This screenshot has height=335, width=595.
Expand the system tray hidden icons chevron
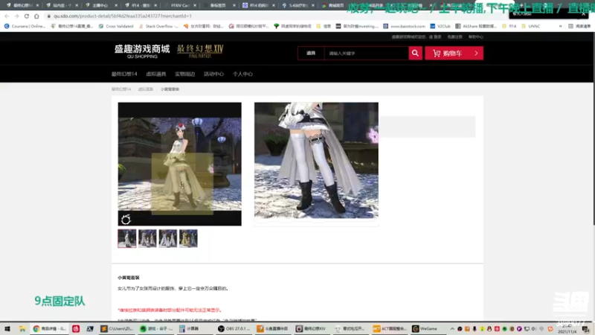click(x=452, y=328)
